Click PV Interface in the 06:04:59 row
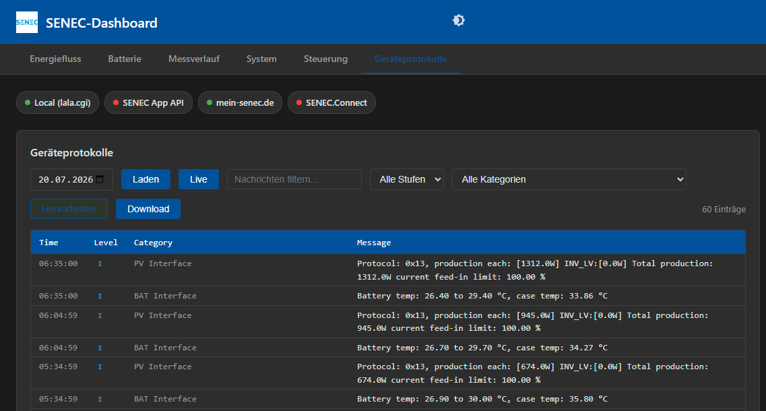Image resolution: width=766 pixels, height=411 pixels. (162, 316)
